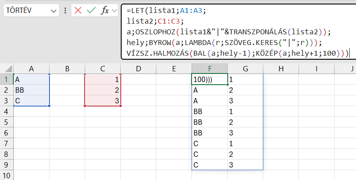The height and width of the screenshot is (180, 356).
Task: Open the Insert Function (fx) dialog
Action: pos(105,11)
